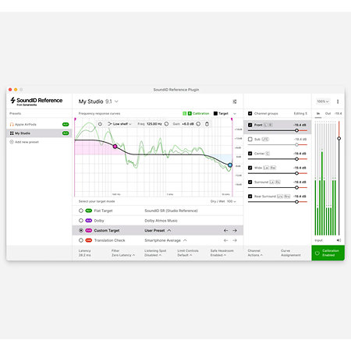Enable the Sub LFE channel checkbox
The image size is (351, 351).
coord(250,139)
